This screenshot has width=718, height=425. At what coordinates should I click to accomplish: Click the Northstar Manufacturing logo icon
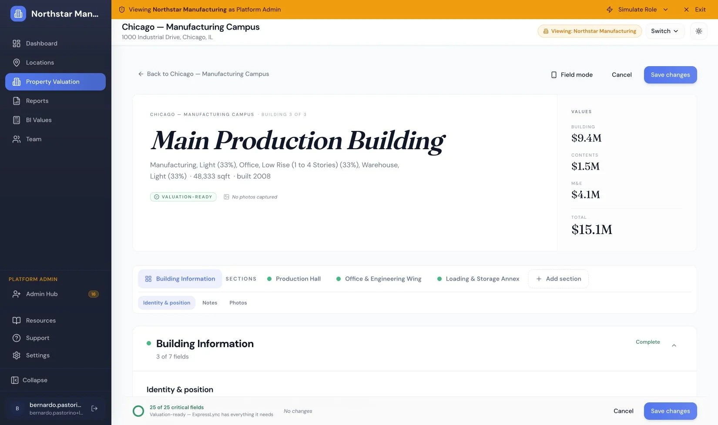click(x=18, y=14)
